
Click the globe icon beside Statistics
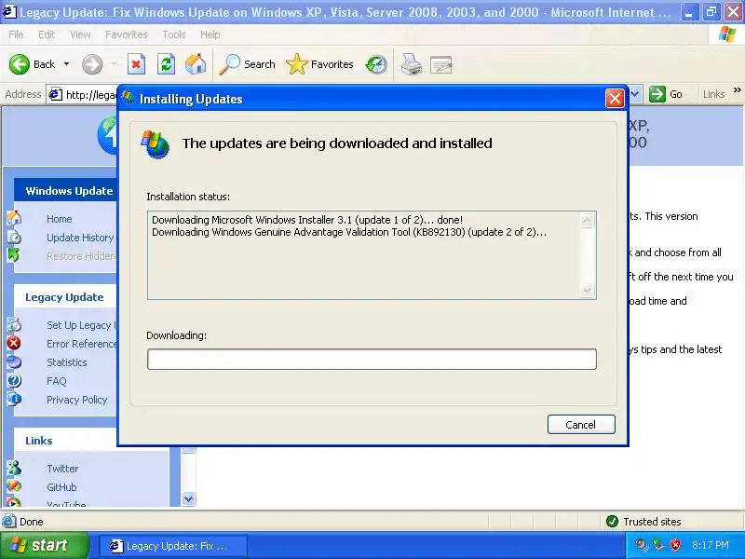pyautogui.click(x=14, y=361)
